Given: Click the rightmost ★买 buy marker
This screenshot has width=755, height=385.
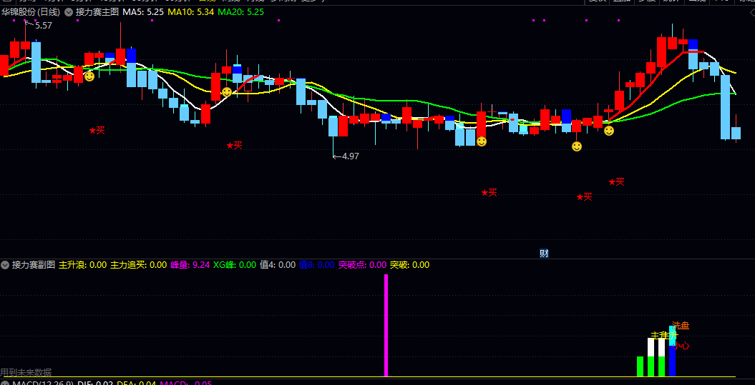Looking at the screenshot, I should point(616,181).
